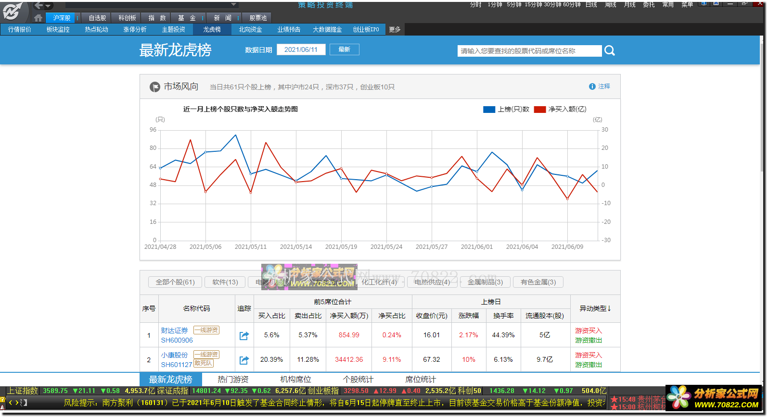The height and width of the screenshot is (417, 768).
Task: Open the 注释 link
Action: [604, 86]
